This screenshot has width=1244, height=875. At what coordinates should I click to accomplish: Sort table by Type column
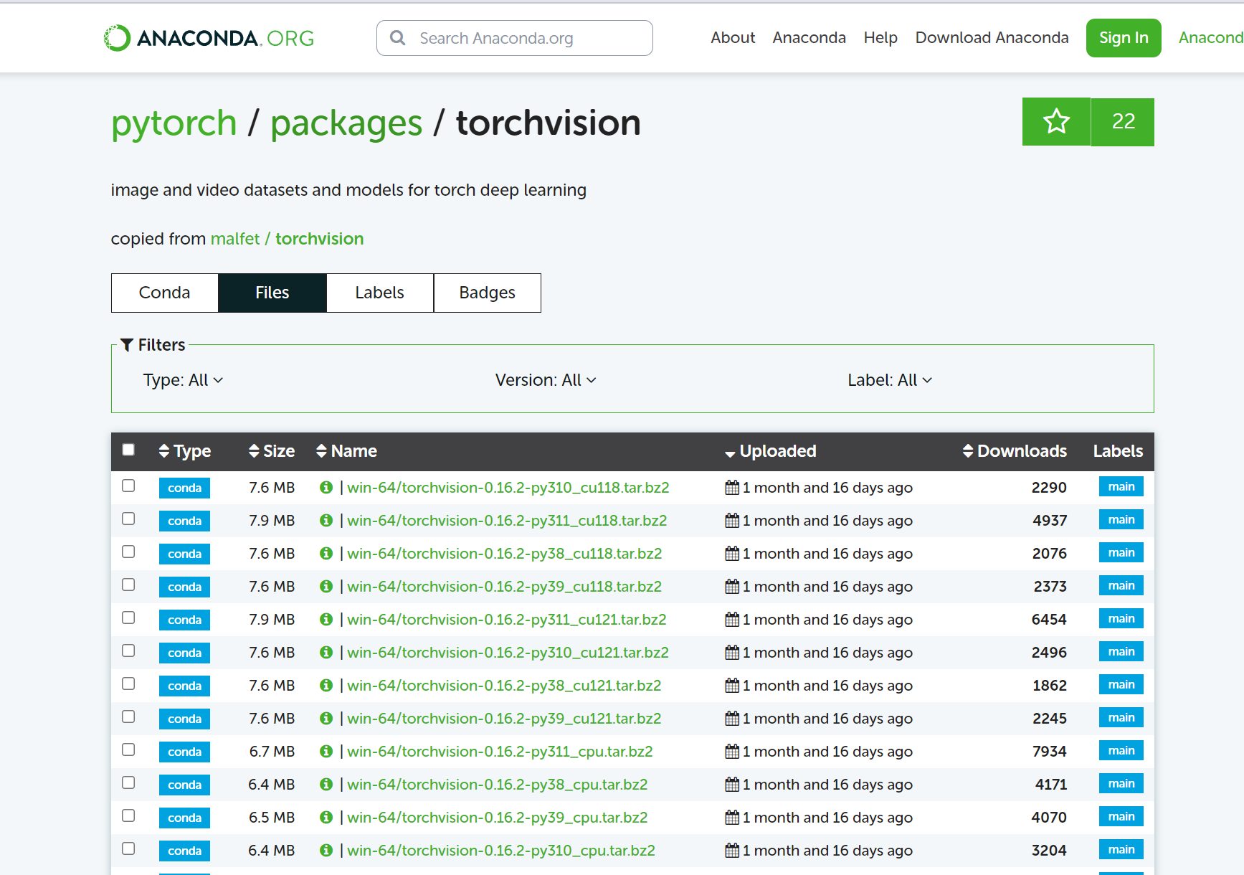point(185,451)
